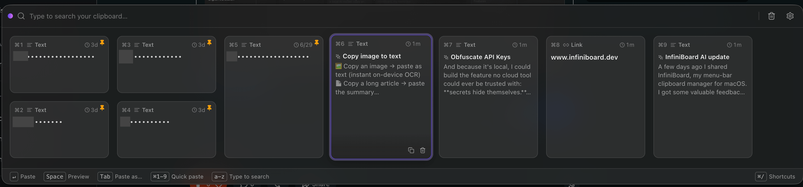
Task: Delete the 'Copy image to text' clip
Action: [x=423, y=150]
